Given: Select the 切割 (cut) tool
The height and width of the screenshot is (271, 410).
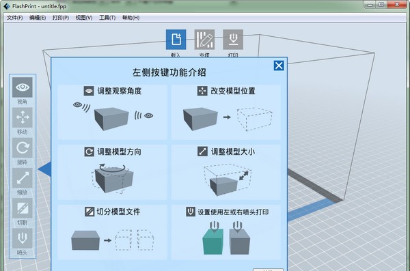Looking at the screenshot, I should coord(23,208).
